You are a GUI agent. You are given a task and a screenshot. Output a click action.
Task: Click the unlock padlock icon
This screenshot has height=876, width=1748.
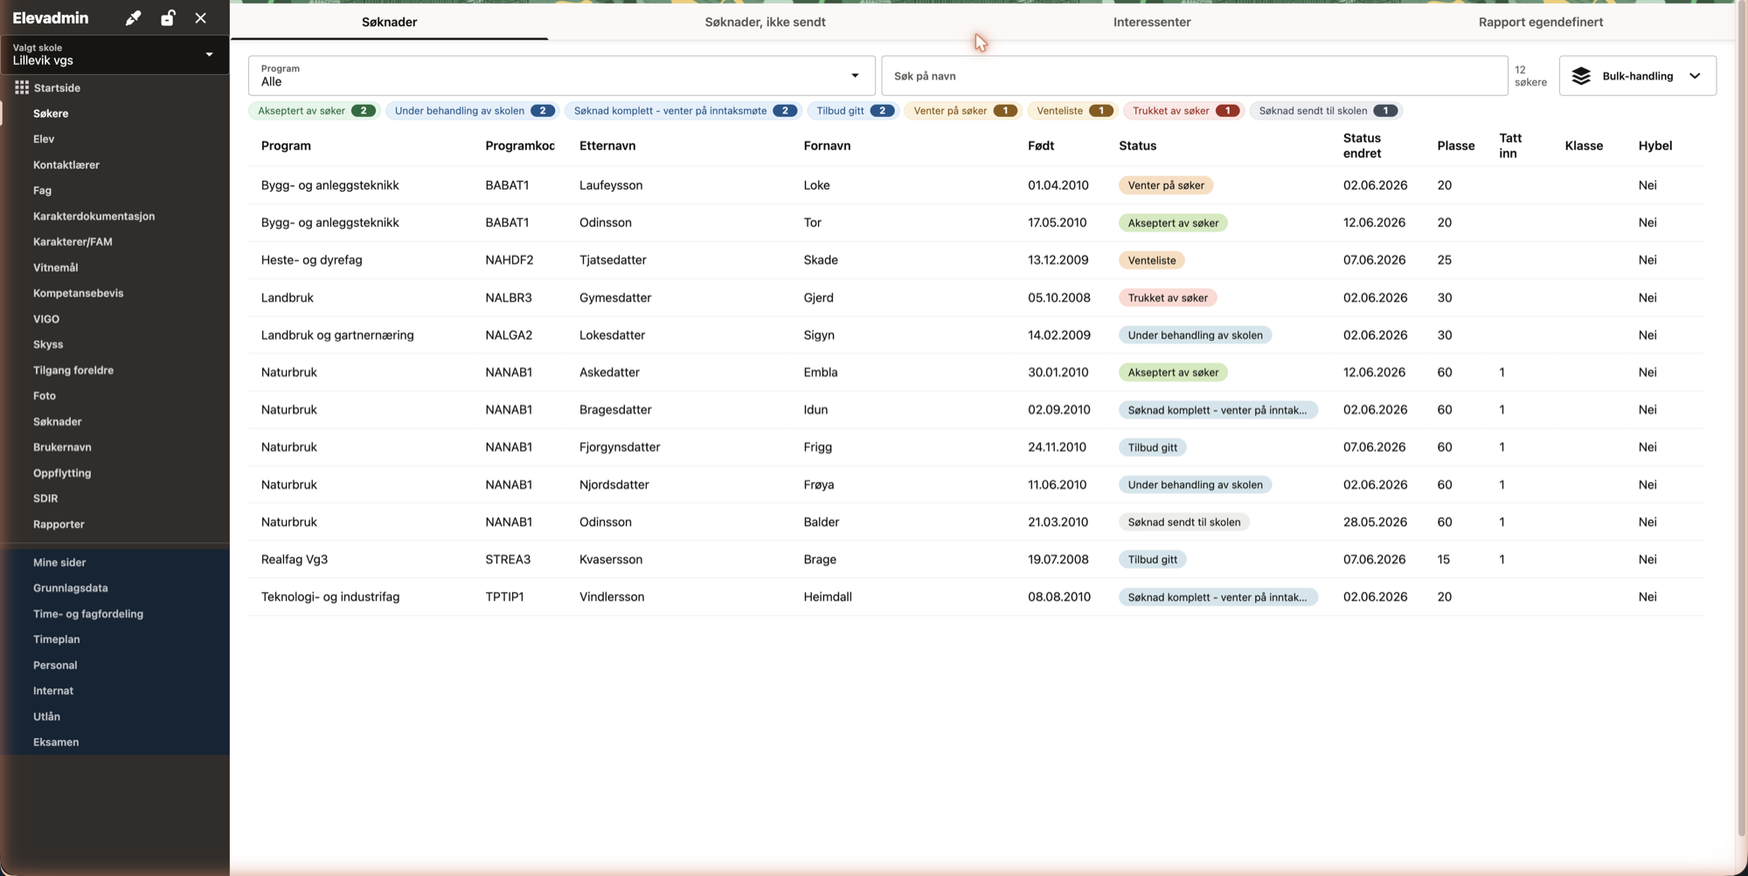click(x=167, y=17)
